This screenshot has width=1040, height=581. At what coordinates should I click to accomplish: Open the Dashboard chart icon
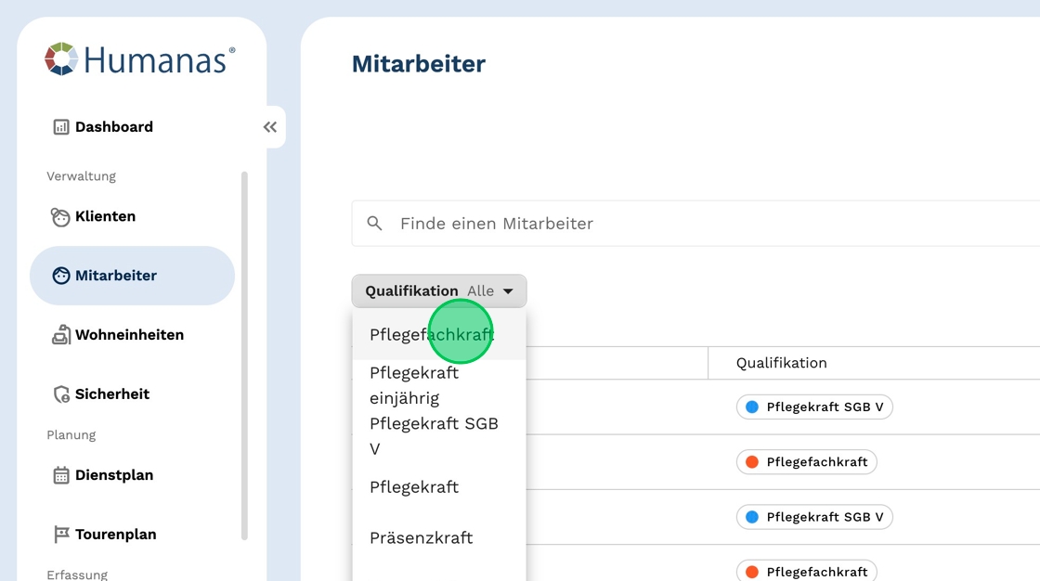[61, 127]
